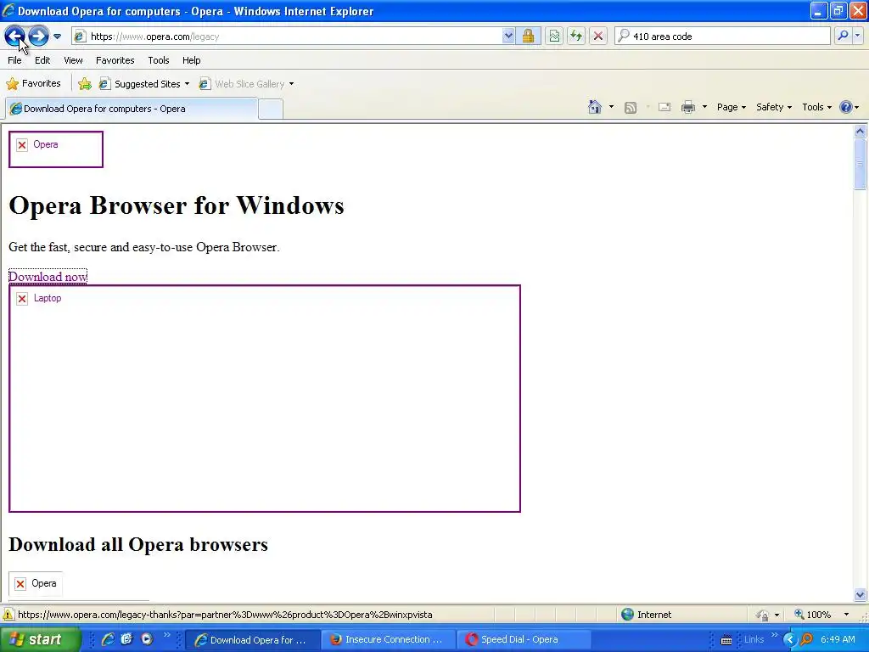
Task: Expand the Web Slice Gallery dropdown arrow
Action: pyautogui.click(x=292, y=84)
